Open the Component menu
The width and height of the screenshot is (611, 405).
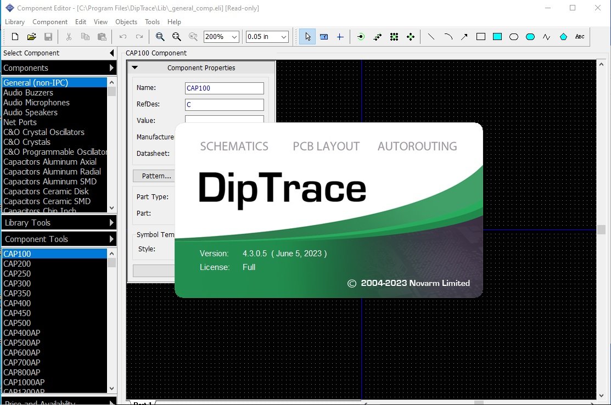50,22
